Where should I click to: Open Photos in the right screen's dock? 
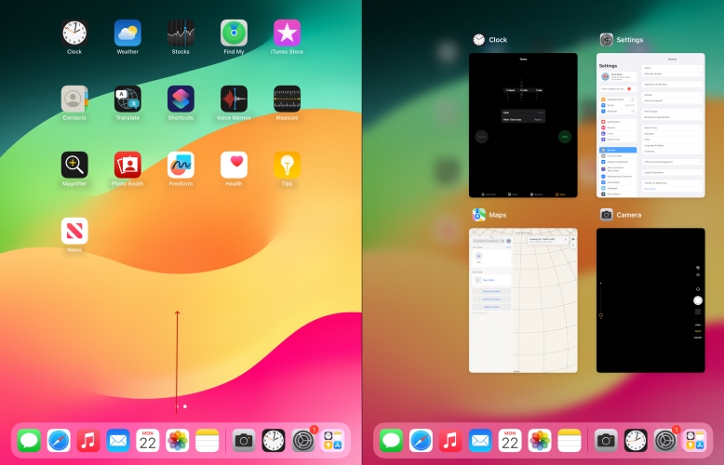coord(540,441)
